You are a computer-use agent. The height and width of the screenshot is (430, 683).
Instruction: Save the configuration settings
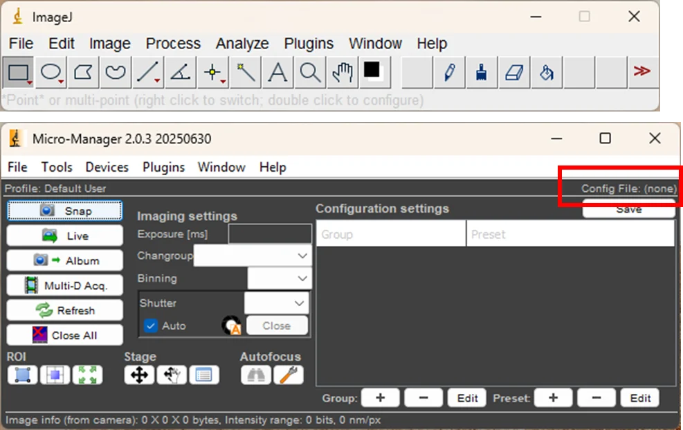pos(628,209)
